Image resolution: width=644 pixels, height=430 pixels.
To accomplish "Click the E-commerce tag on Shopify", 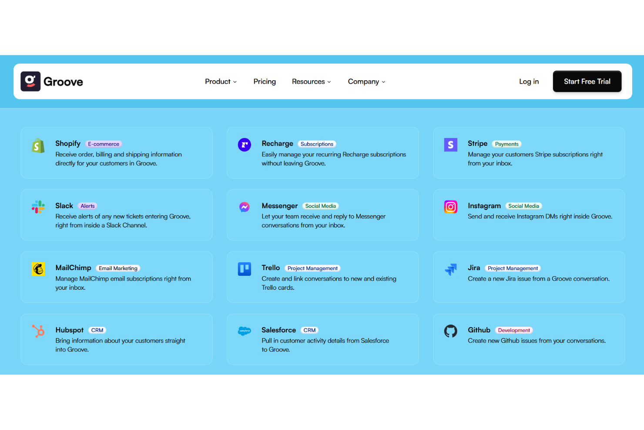I will tap(104, 144).
